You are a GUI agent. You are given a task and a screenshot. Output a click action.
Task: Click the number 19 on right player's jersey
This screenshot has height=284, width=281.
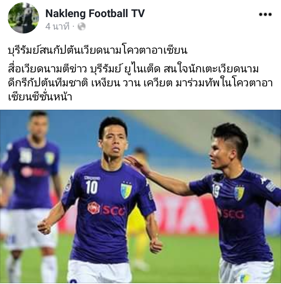[216, 190]
